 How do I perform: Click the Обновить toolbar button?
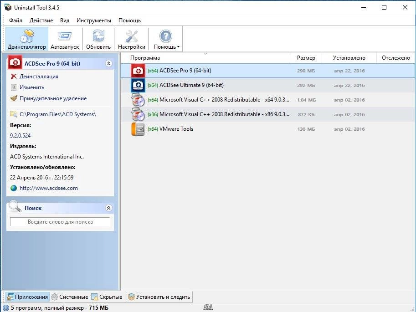coord(98,39)
